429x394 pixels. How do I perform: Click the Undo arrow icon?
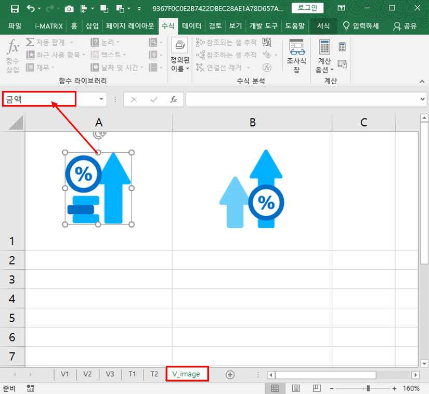click(x=31, y=8)
